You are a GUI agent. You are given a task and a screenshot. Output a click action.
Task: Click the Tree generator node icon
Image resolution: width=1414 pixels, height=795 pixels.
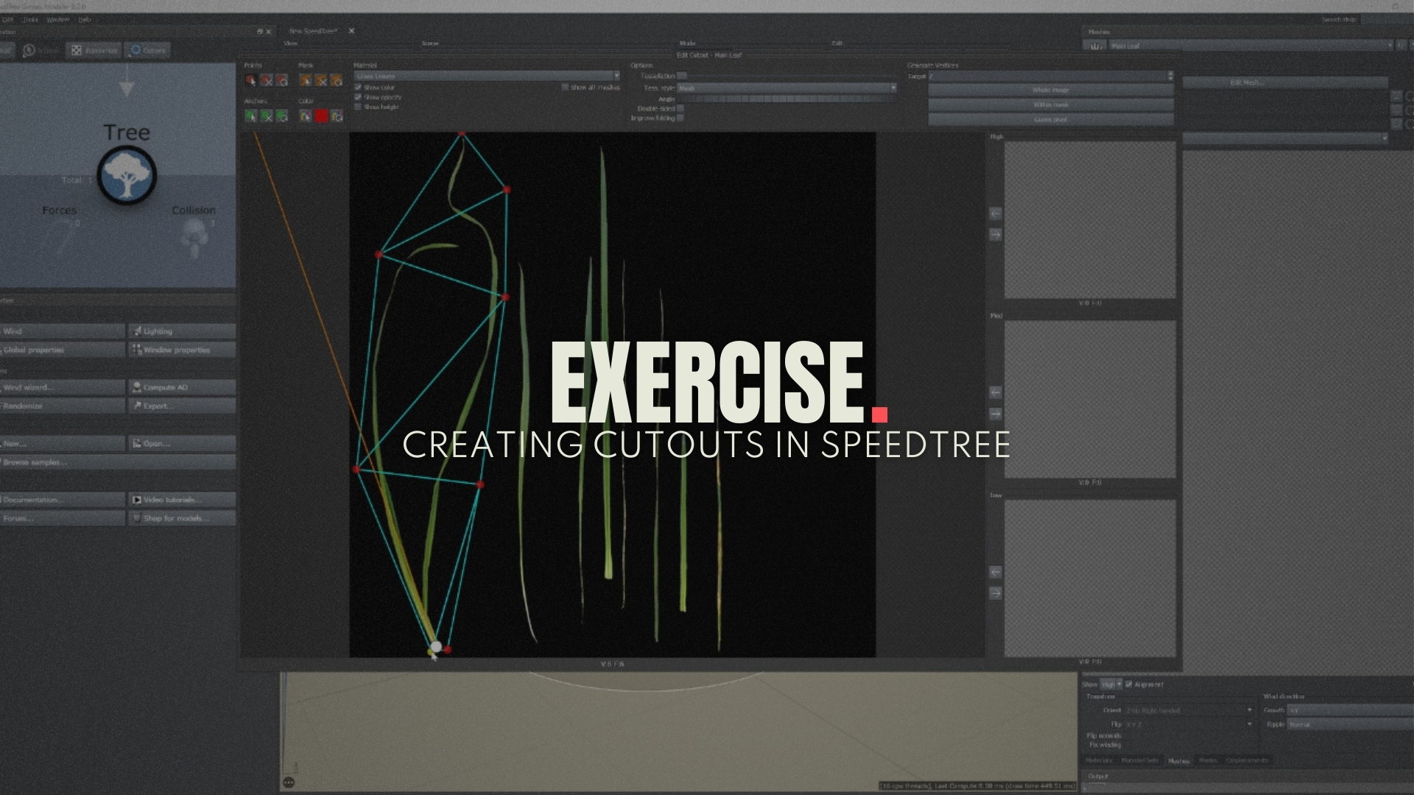pos(127,175)
